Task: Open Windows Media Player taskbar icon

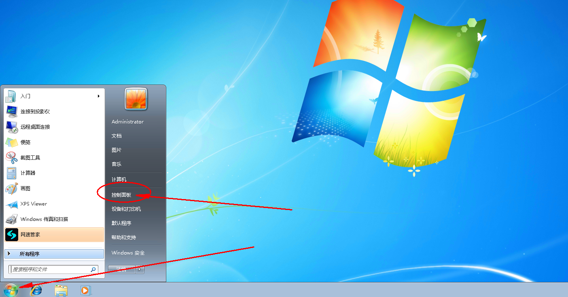Action: point(86,290)
